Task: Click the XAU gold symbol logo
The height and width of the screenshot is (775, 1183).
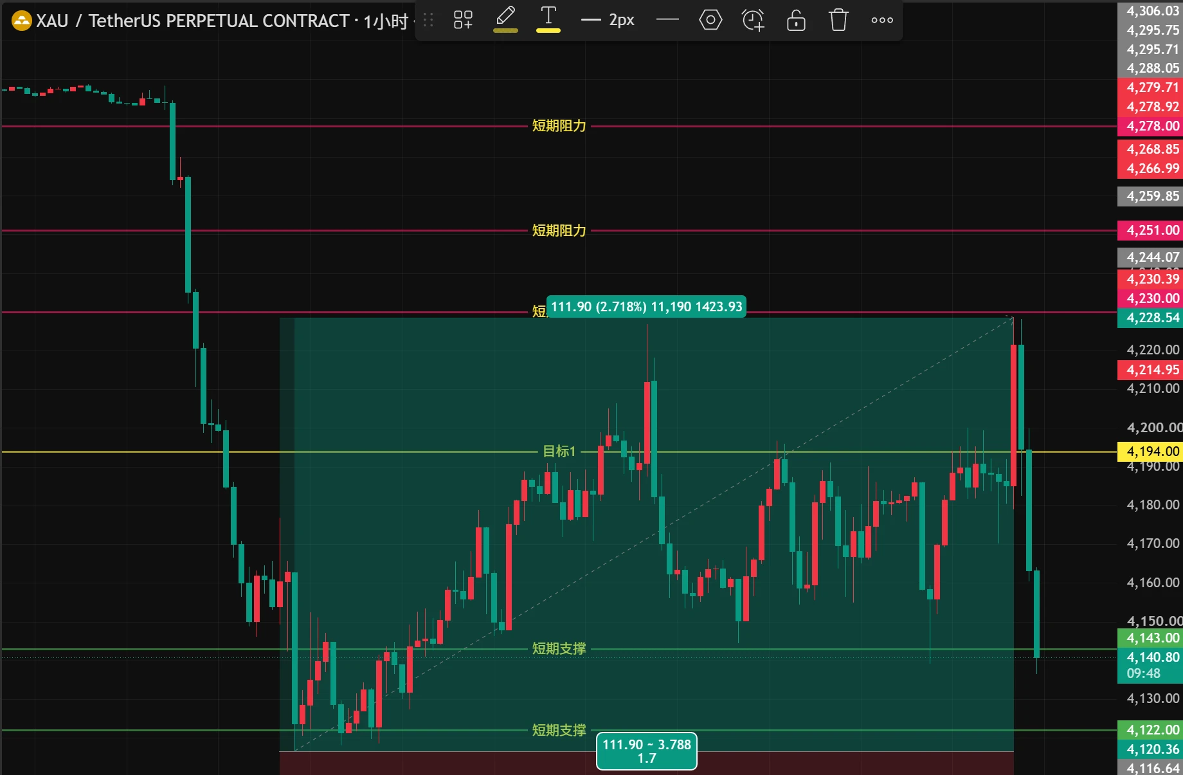Action: (22, 21)
